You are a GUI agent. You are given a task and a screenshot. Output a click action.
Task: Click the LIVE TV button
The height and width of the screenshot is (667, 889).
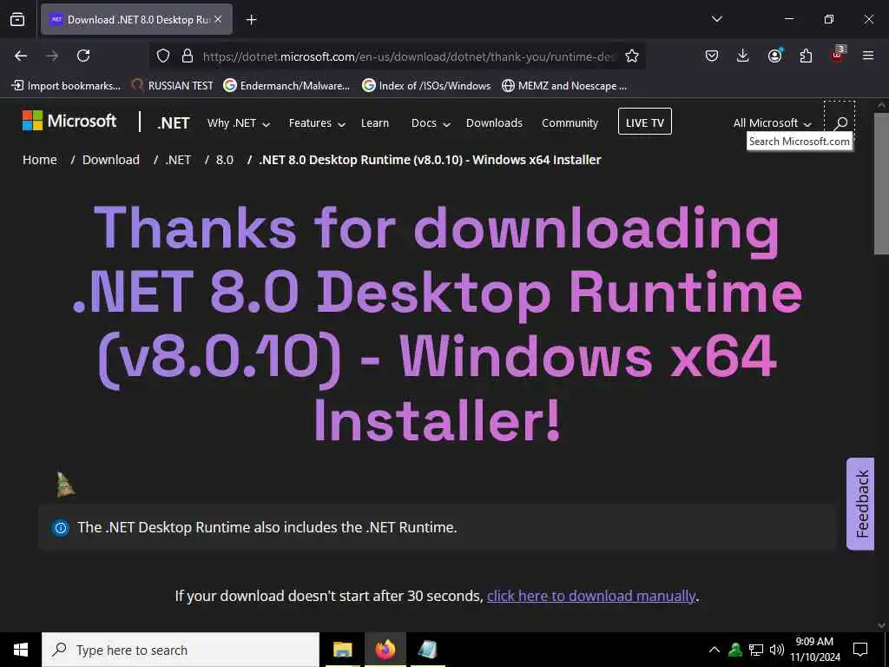coord(645,122)
